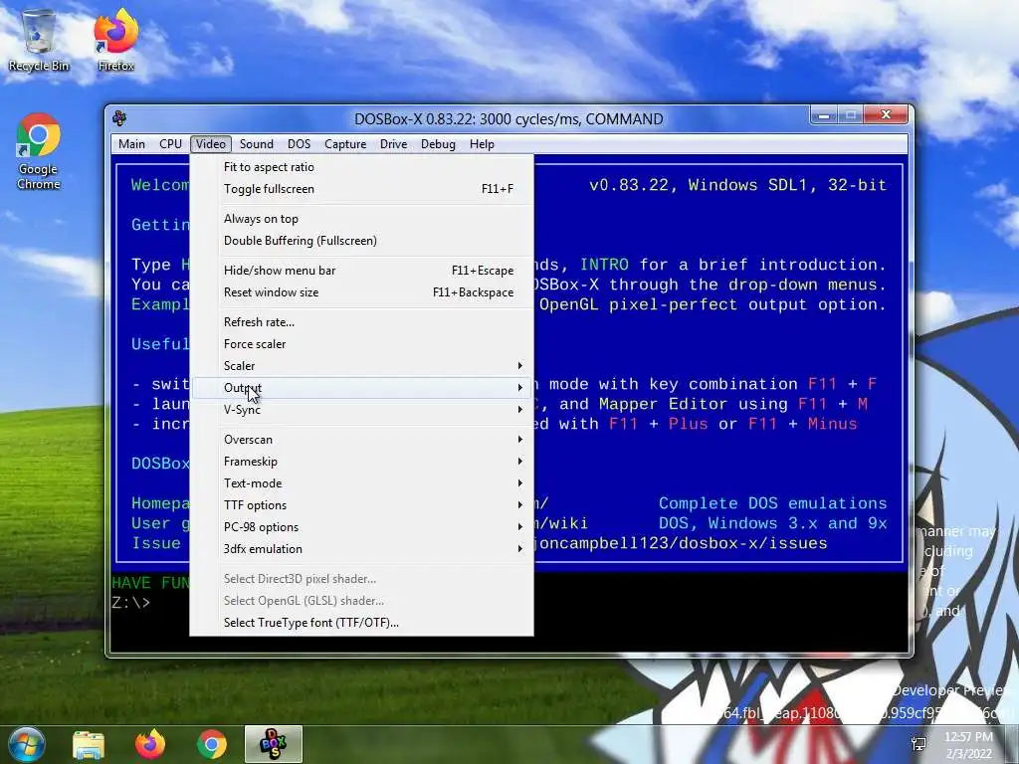Toggle Double Buffering (Fullscreen)
Viewport: 1019px width, 764px height.
coord(361,241)
